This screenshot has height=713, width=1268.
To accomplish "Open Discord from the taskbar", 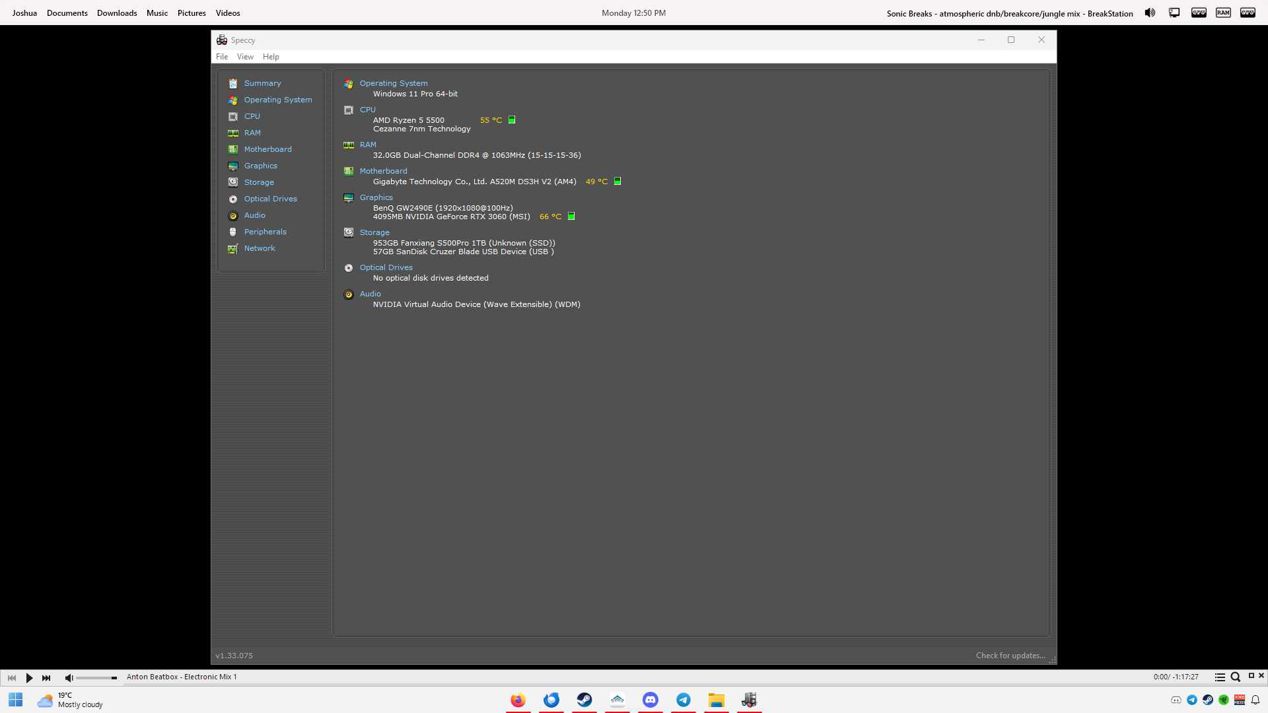I will pyautogui.click(x=651, y=700).
